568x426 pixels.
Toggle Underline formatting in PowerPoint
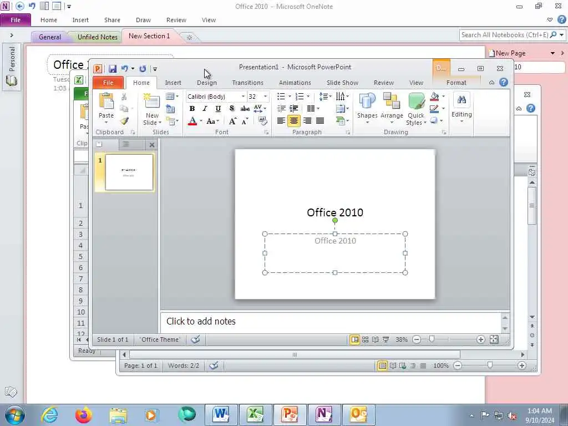coord(218,108)
